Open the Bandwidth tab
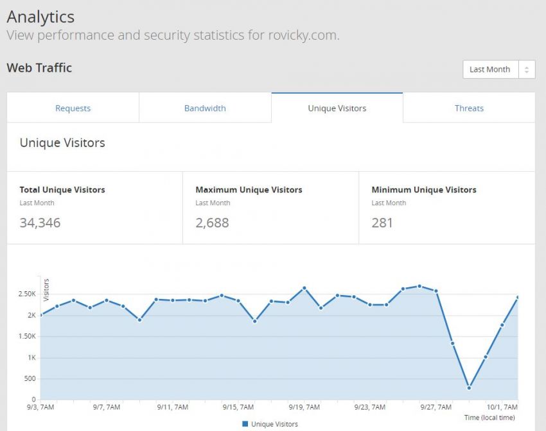This screenshot has height=431, width=546. (205, 108)
